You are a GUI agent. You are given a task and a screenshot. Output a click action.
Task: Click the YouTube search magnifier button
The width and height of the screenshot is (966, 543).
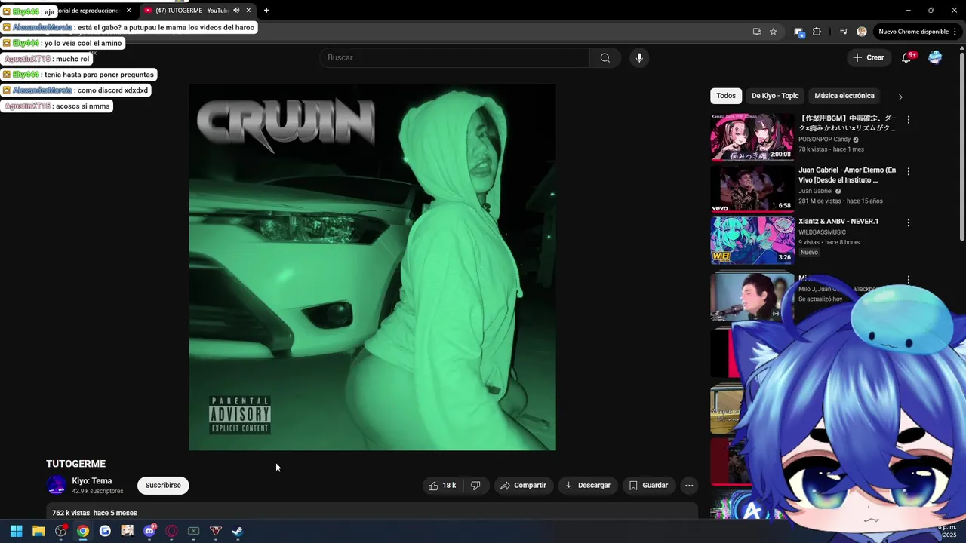pos(605,58)
